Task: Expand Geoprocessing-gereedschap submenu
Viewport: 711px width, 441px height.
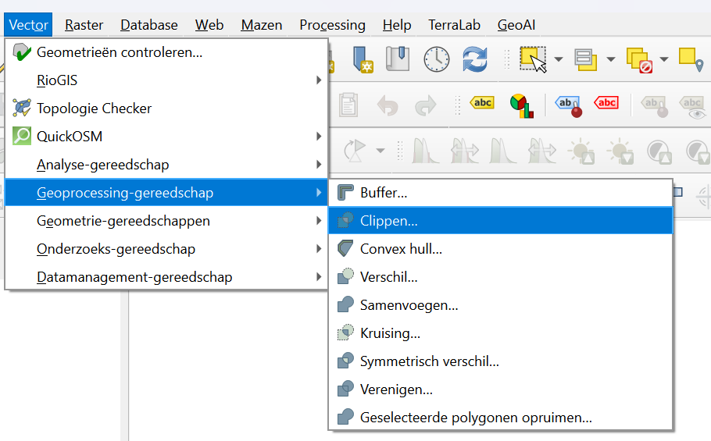Action: (x=166, y=193)
